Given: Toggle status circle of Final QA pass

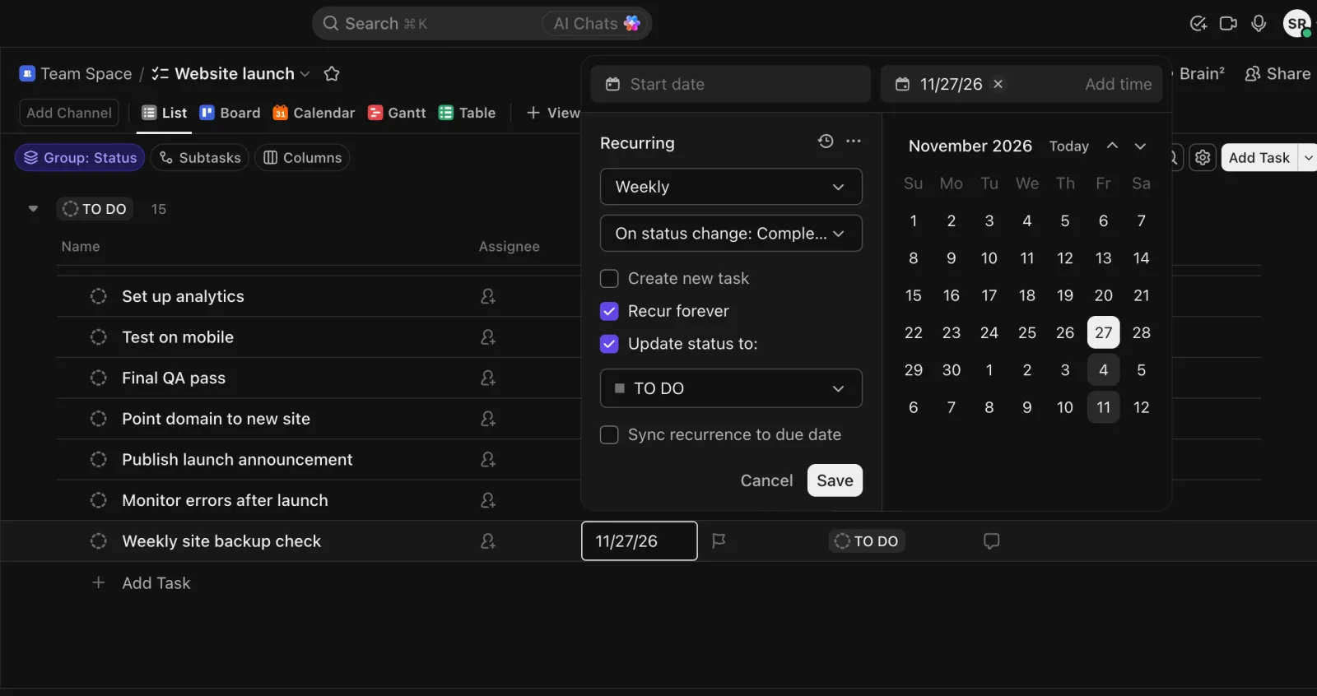Looking at the screenshot, I should click(x=99, y=378).
